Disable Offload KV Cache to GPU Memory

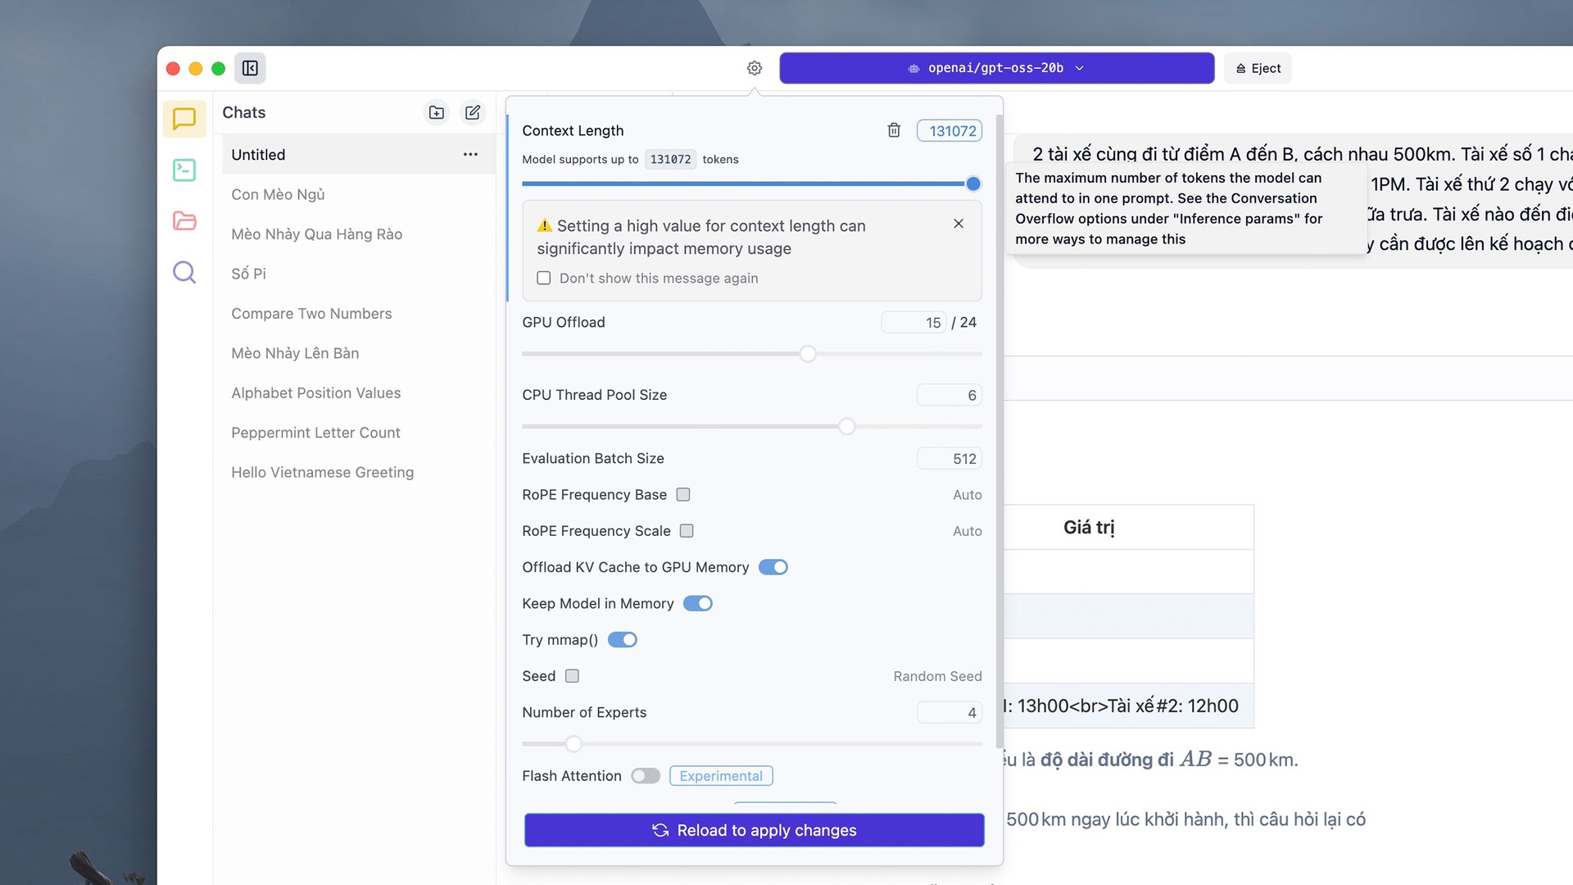[x=773, y=567]
